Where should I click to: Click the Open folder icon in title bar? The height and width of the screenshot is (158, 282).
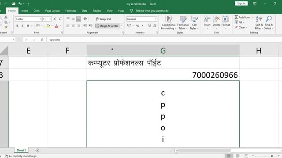pos(14,4)
